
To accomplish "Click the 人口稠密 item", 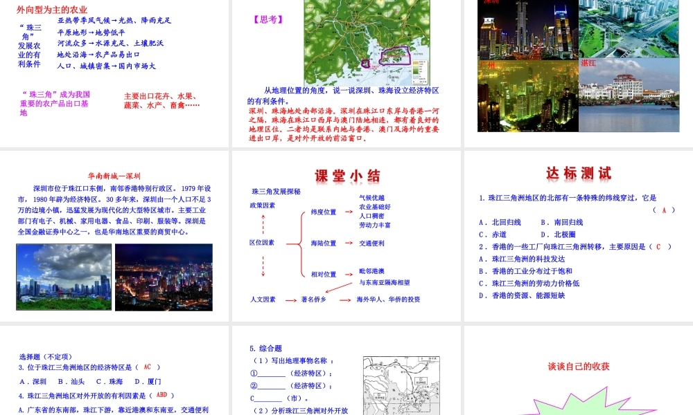I will (371, 216).
